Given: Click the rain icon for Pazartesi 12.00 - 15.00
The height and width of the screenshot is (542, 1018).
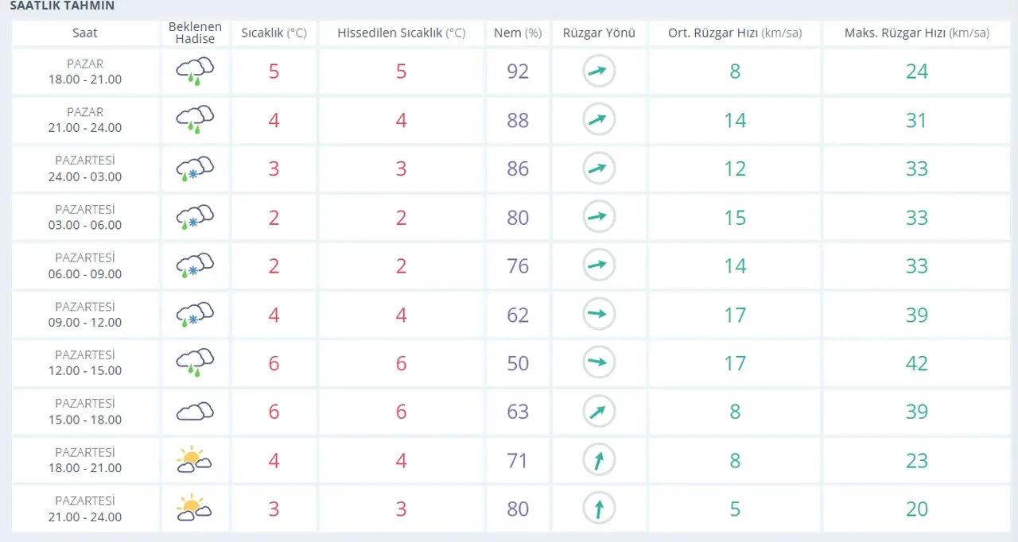Looking at the screenshot, I should pyautogui.click(x=195, y=363).
